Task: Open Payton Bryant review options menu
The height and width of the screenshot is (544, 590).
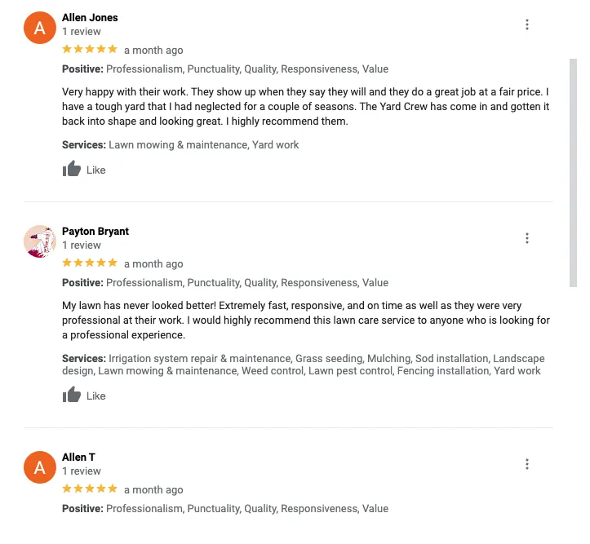Action: [527, 238]
